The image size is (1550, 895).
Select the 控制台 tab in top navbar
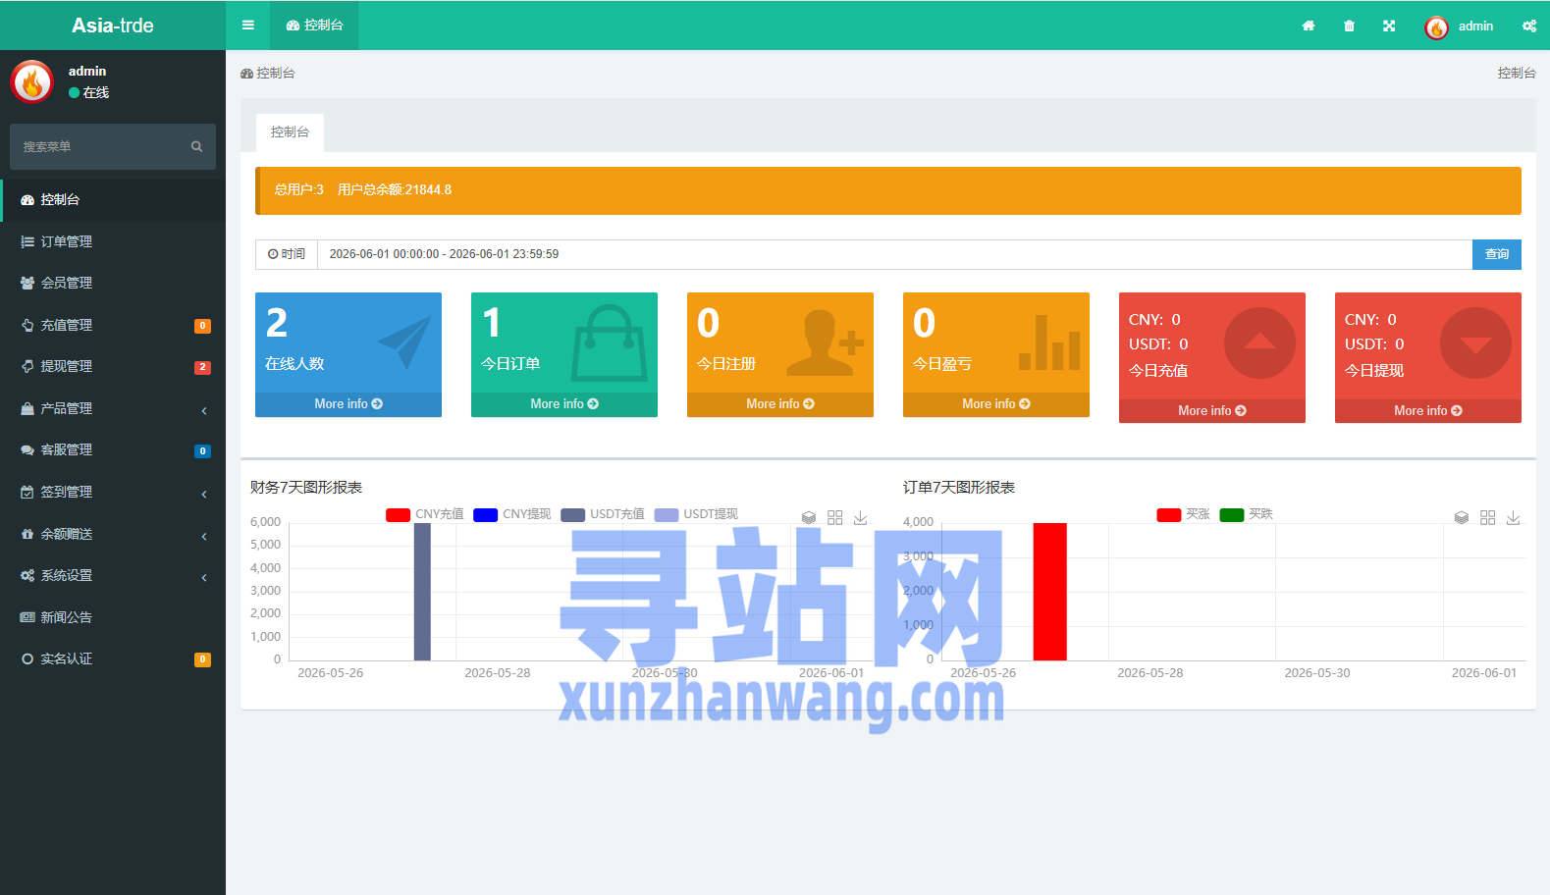click(314, 26)
